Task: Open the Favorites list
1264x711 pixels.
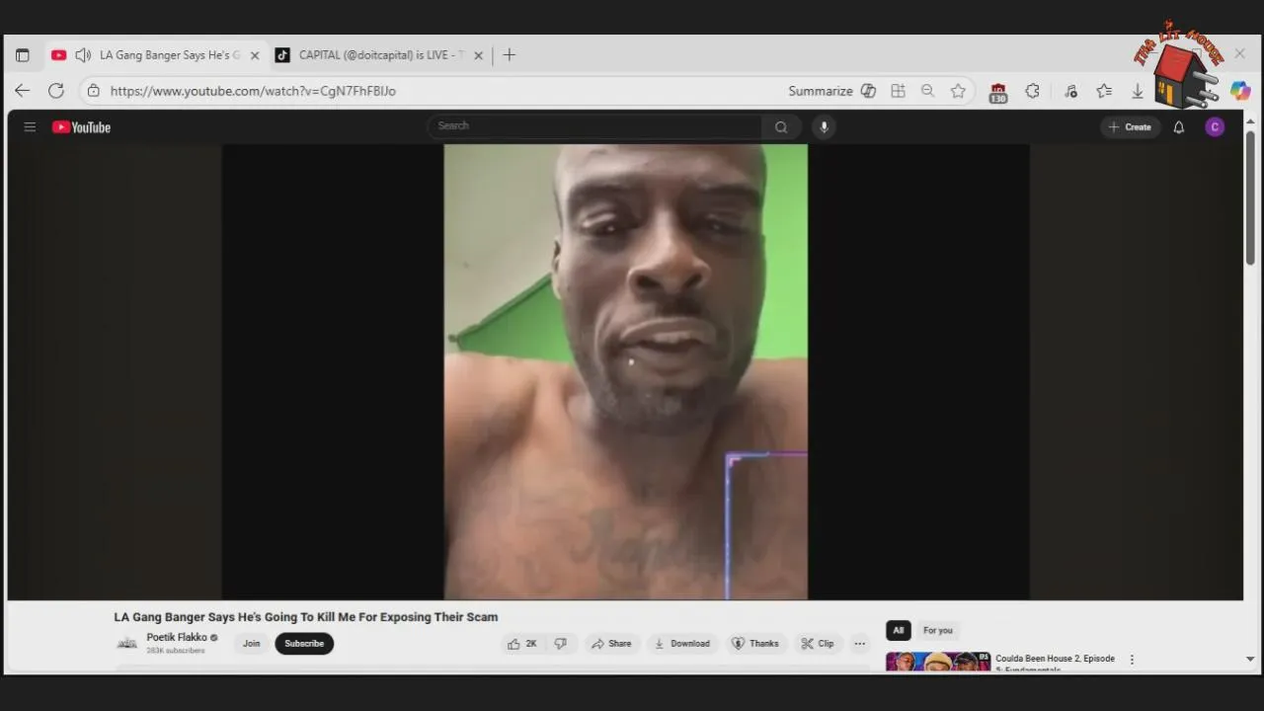Action: pyautogui.click(x=1104, y=91)
